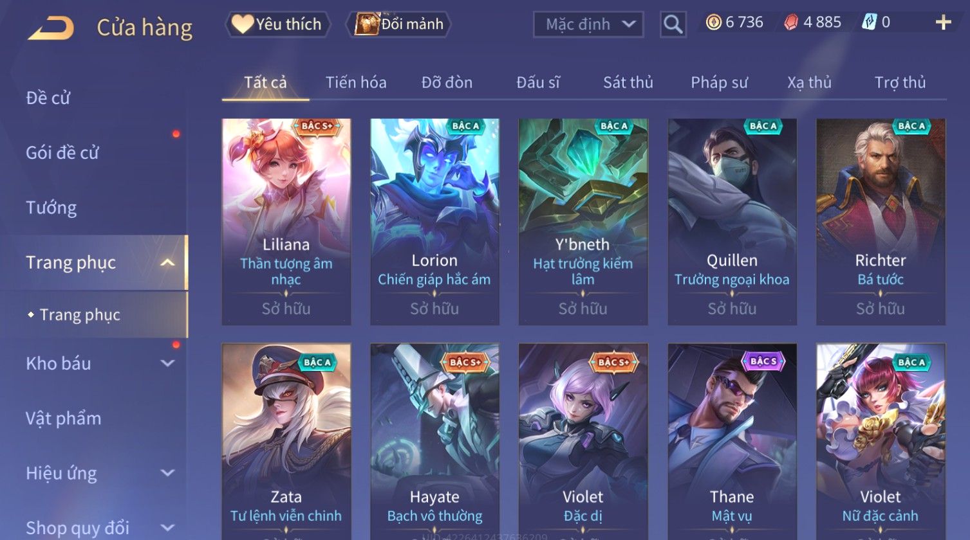Tap the plus icon to add currency

tap(943, 23)
